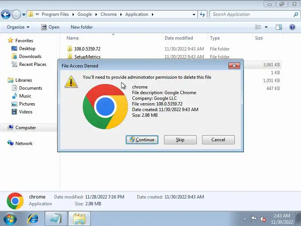Open Recent Places in Favorites
The height and width of the screenshot is (226, 301).
tap(33, 64)
